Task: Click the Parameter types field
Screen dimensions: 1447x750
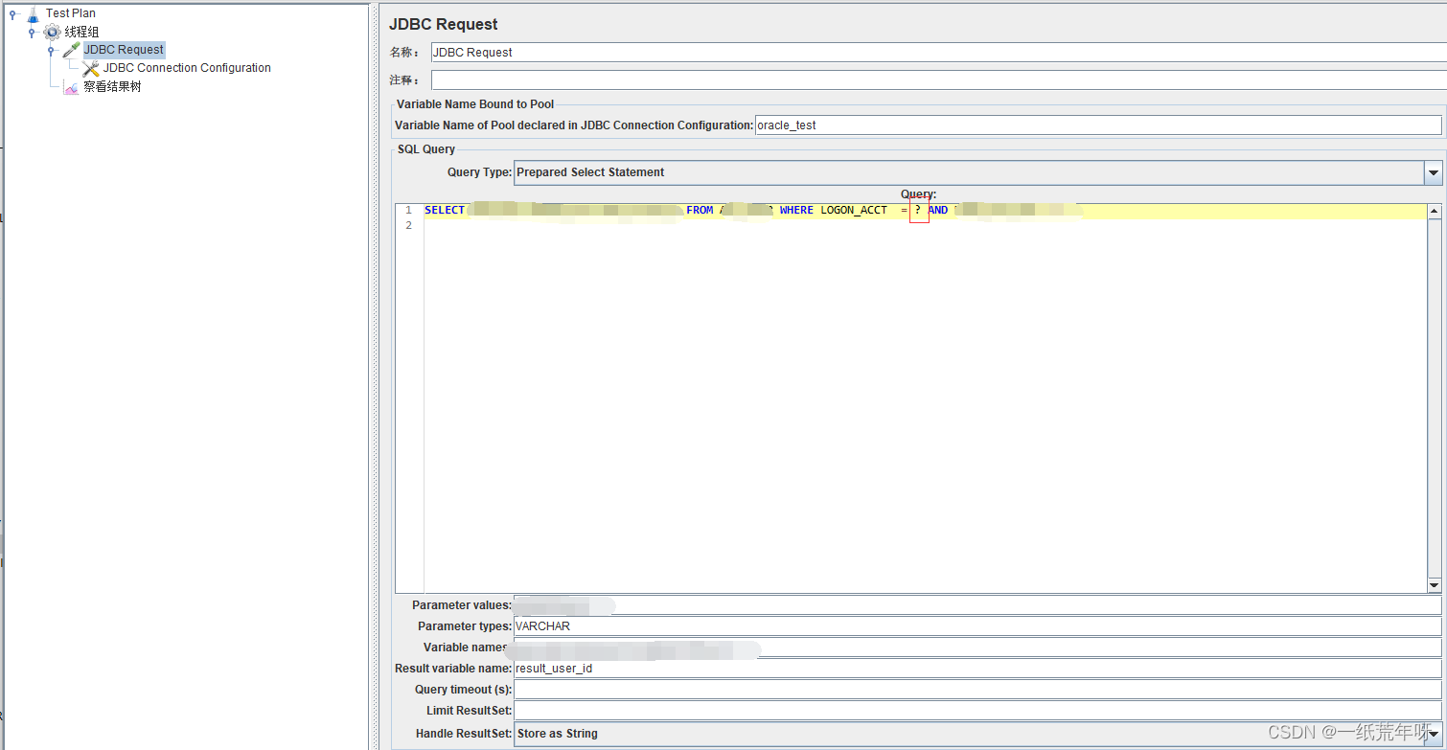Action: click(x=977, y=626)
